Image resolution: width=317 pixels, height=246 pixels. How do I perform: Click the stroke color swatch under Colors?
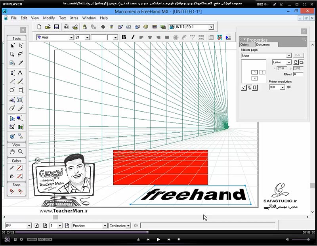coord(19,168)
